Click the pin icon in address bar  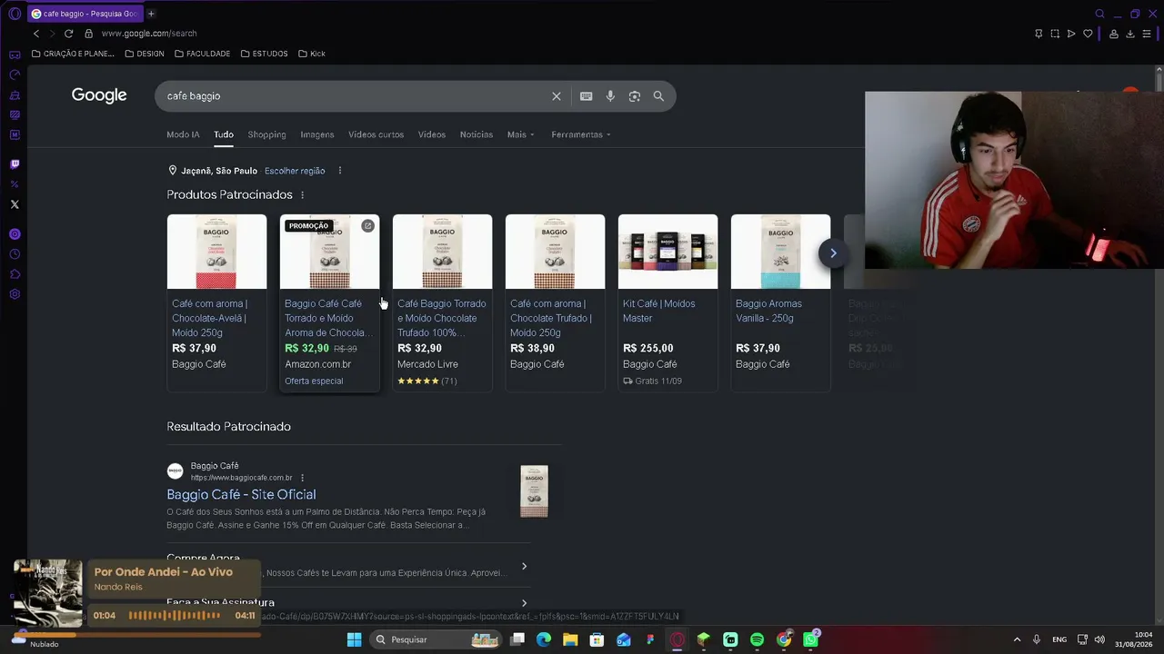point(1039,34)
